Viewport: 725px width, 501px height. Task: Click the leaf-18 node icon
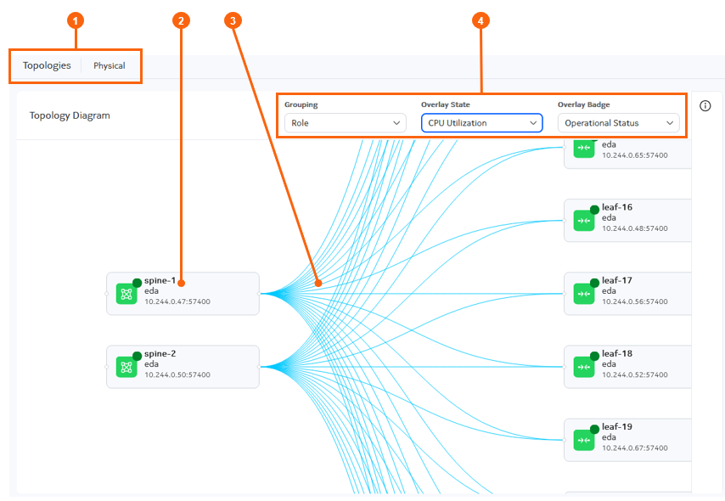tap(584, 367)
